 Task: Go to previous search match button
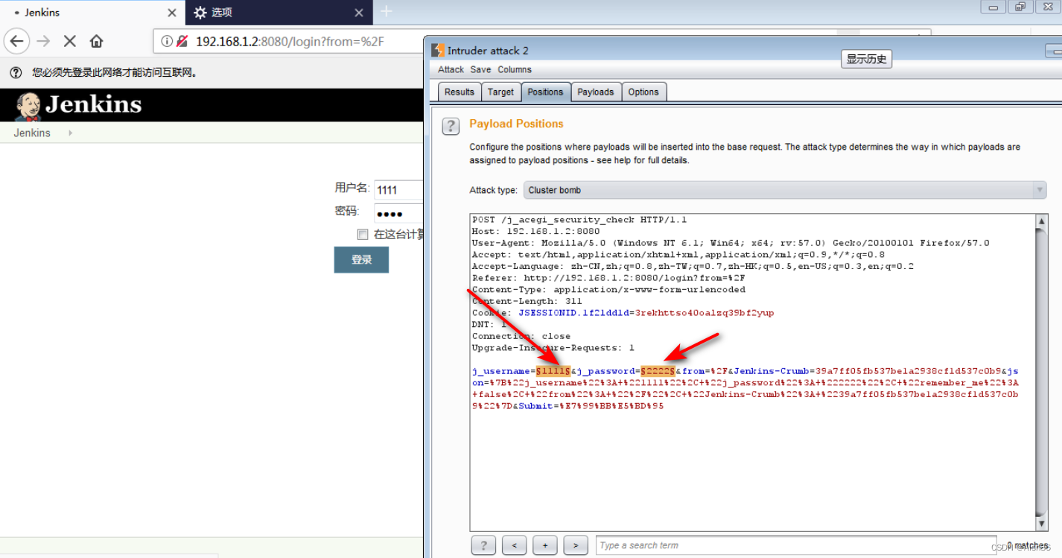click(x=514, y=545)
